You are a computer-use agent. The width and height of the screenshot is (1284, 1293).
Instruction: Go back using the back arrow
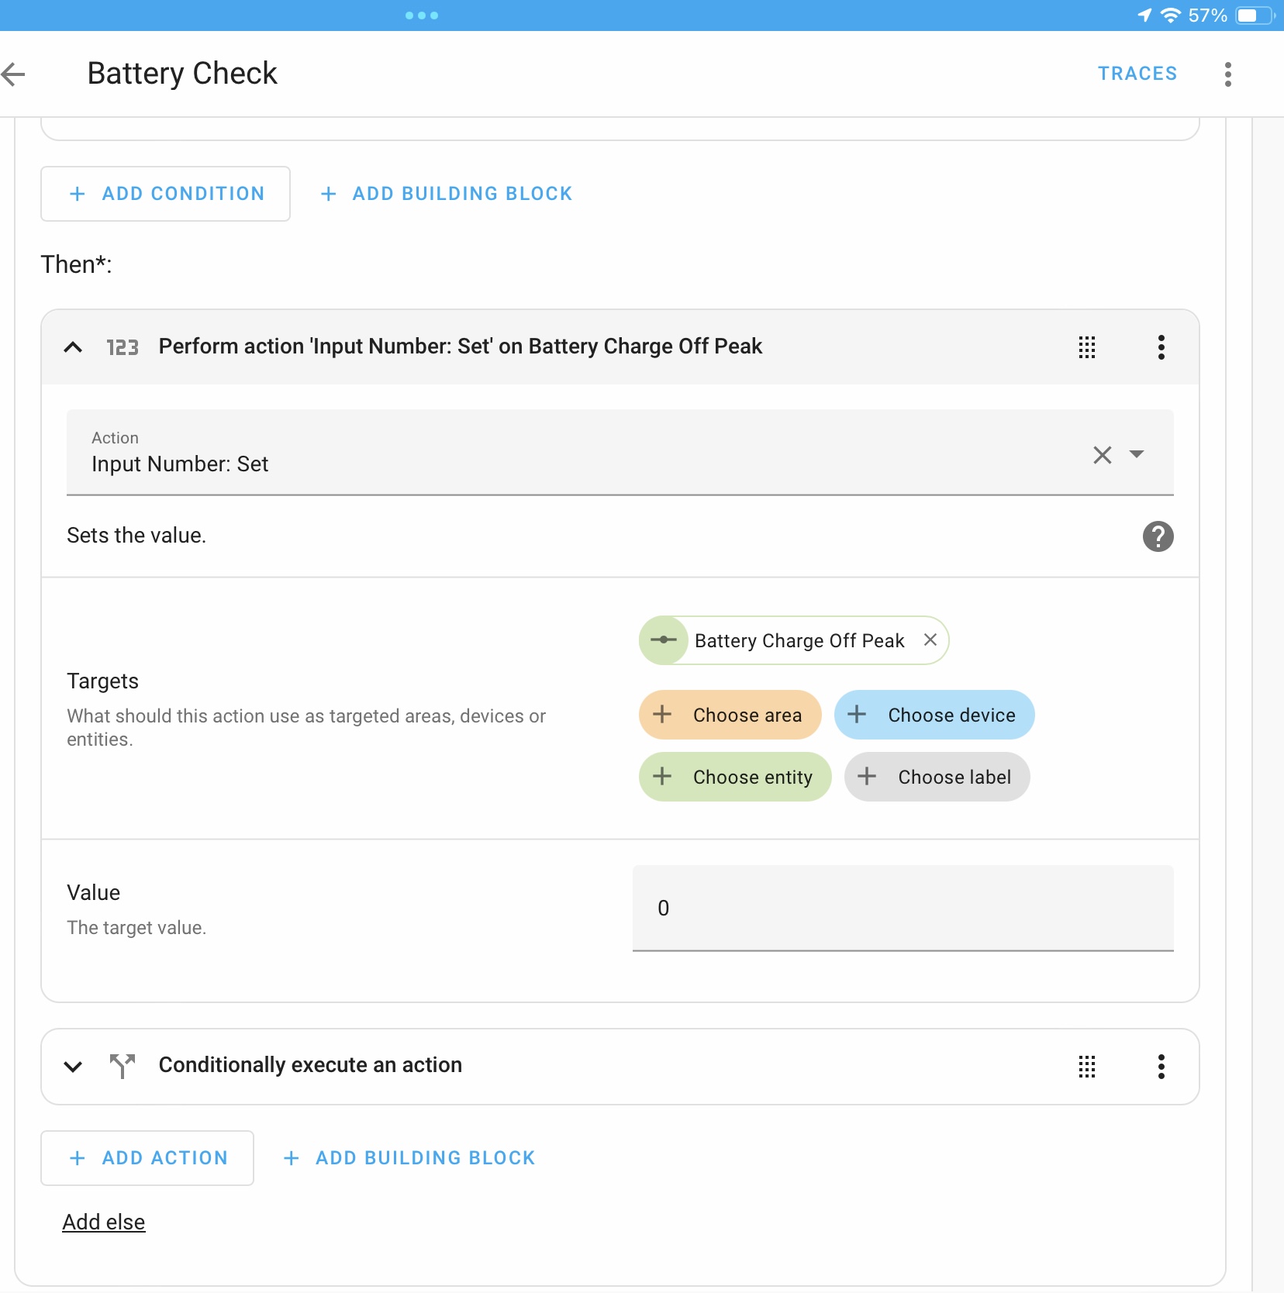(14, 74)
